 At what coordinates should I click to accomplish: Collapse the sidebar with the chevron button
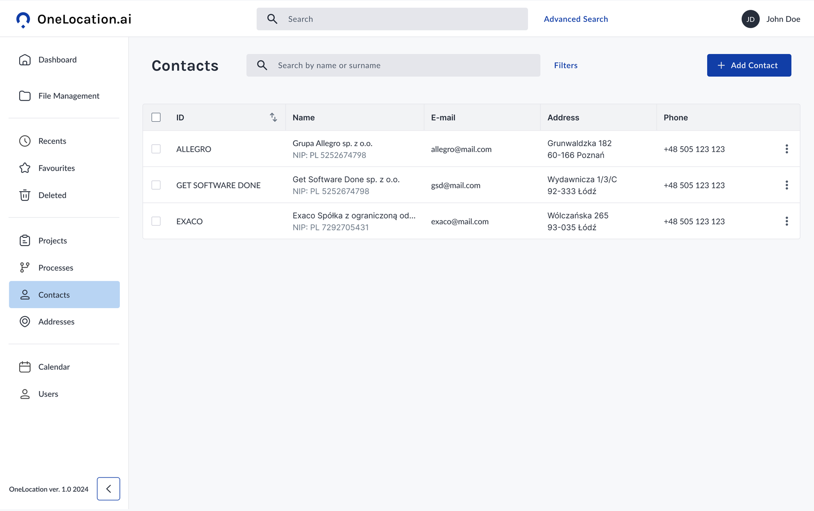(x=109, y=489)
